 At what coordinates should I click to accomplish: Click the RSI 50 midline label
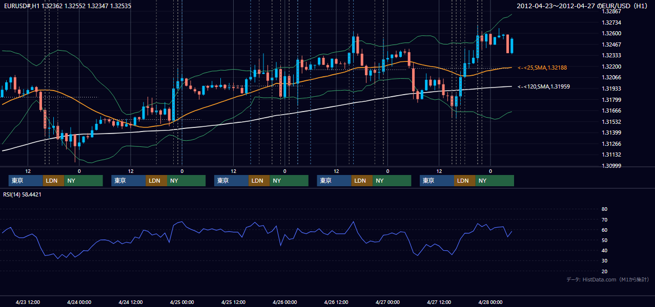pyautogui.click(x=604, y=240)
